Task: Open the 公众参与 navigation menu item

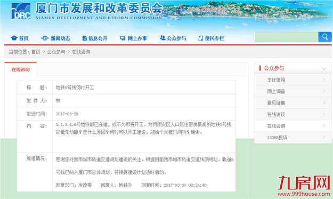Action: point(176,38)
